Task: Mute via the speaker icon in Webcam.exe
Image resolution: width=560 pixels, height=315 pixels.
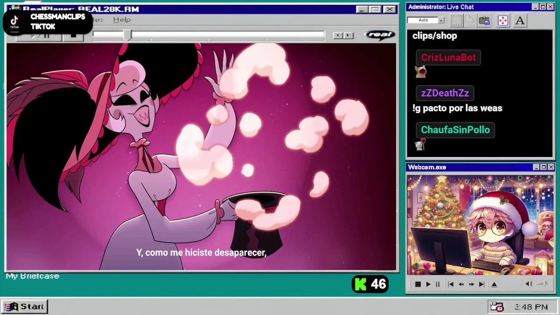Action: [528, 284]
